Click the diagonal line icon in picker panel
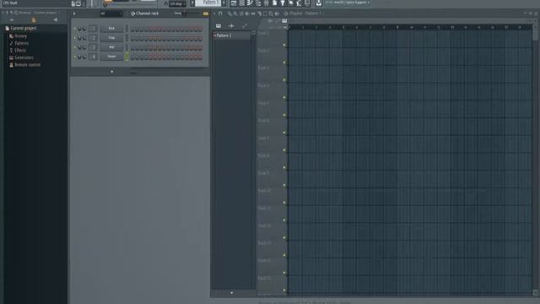The height and width of the screenshot is (304, 540). 245,26
